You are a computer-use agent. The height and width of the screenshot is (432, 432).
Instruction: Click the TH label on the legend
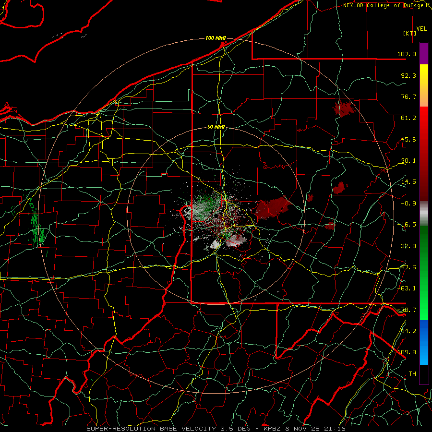click(x=412, y=374)
